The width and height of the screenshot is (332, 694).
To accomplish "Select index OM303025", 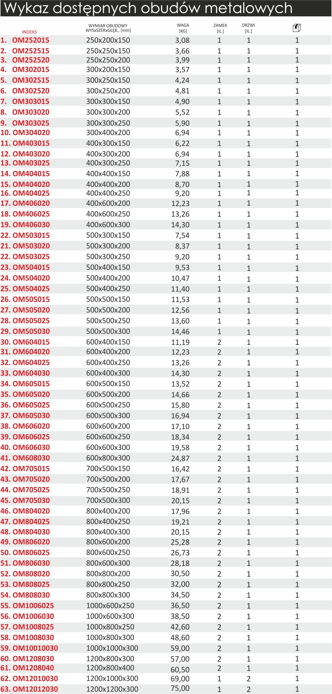I will pyautogui.click(x=31, y=123).
